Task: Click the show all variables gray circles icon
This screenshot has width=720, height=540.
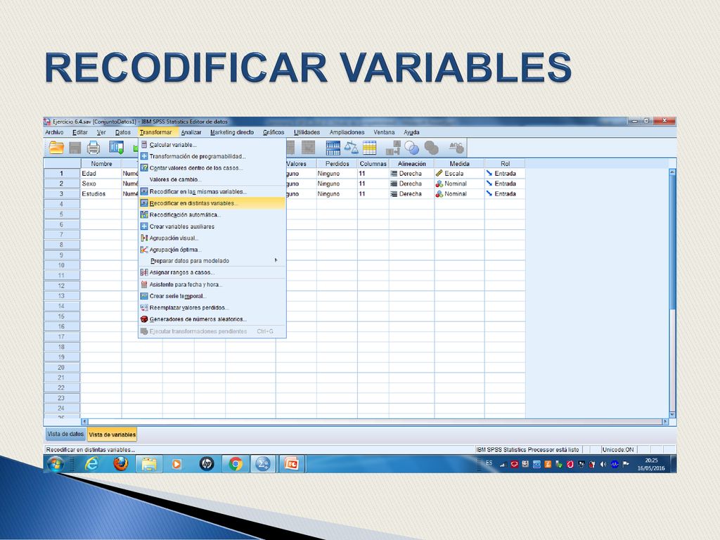Action: (x=431, y=148)
